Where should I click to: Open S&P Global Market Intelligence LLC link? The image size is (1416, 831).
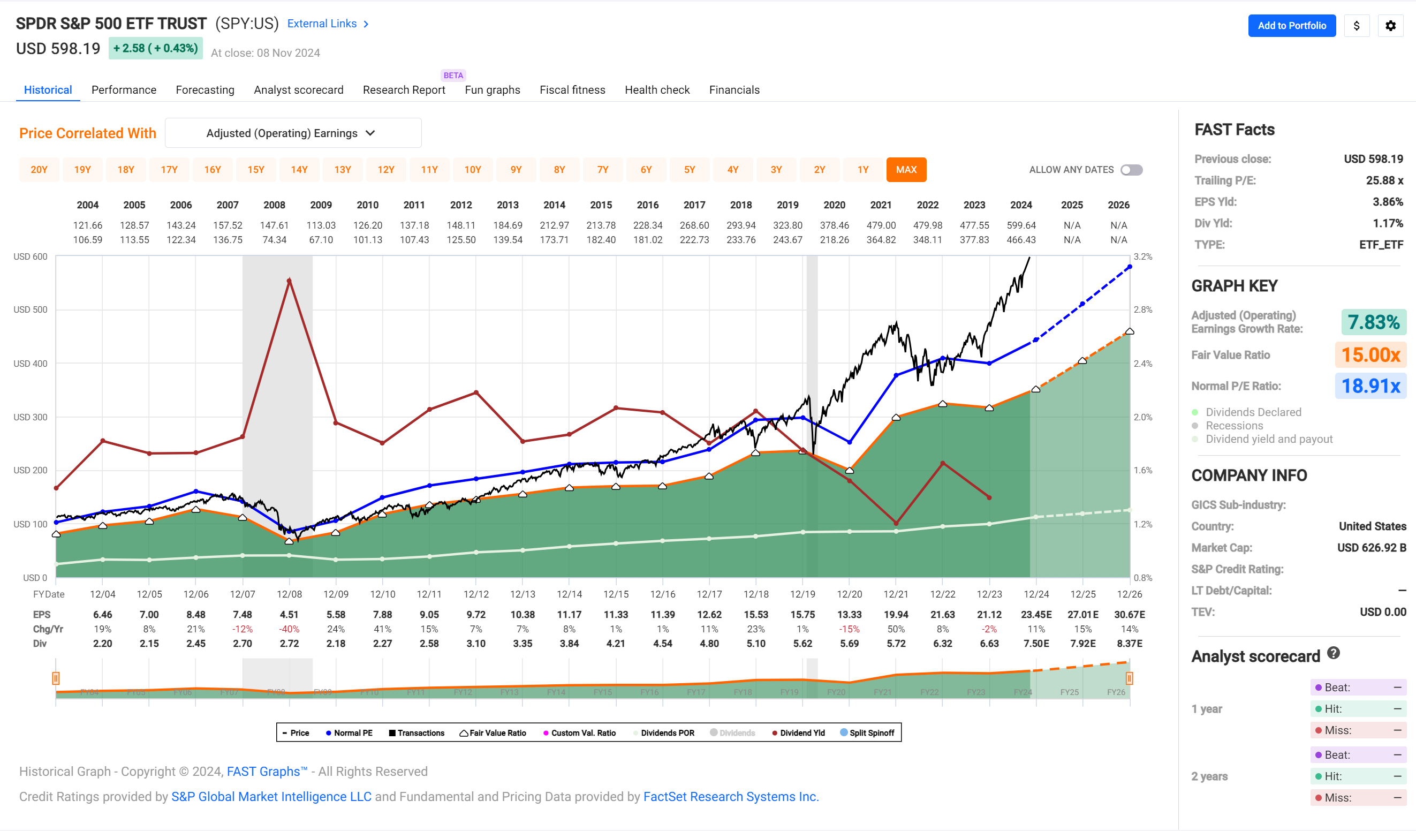(x=271, y=797)
